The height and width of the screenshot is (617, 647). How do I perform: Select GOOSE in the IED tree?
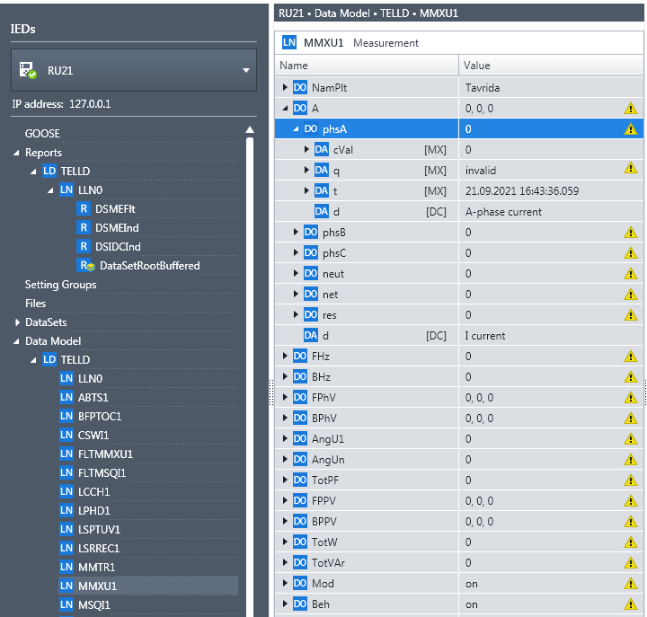42,134
